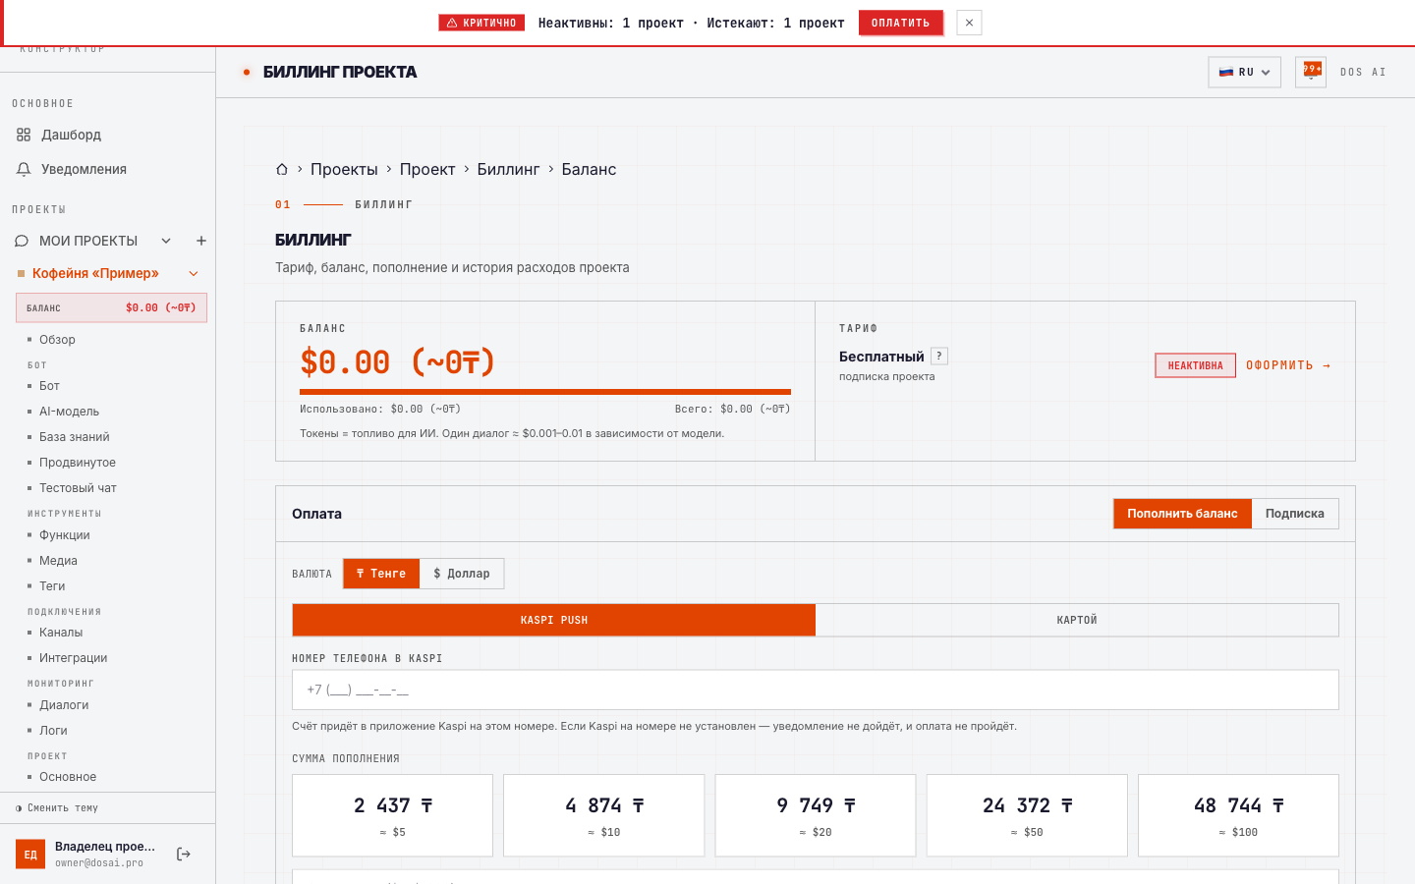Viewport: 1415px width, 884px height.
Task: Add a new project with plus icon
Action: pyautogui.click(x=201, y=241)
